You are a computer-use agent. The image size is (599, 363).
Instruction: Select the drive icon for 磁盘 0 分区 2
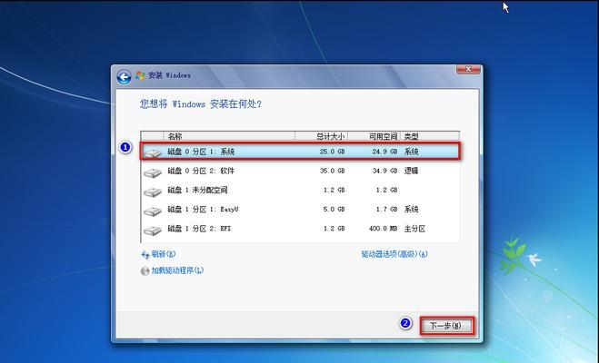[x=153, y=172]
